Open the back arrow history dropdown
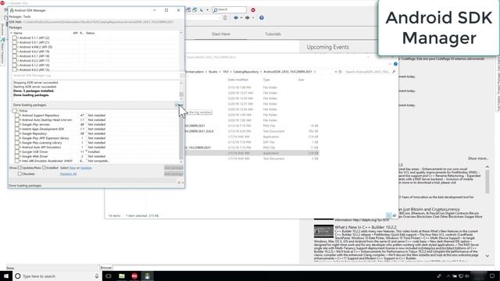This screenshot has height=281, width=500. (x=241, y=18)
